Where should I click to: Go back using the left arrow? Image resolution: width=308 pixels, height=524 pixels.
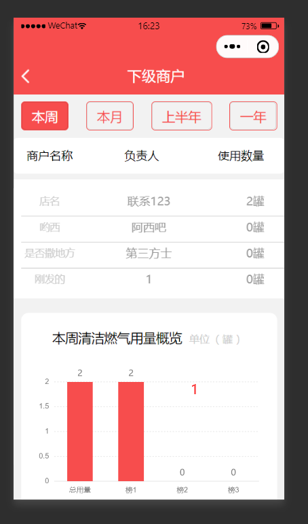click(25, 77)
